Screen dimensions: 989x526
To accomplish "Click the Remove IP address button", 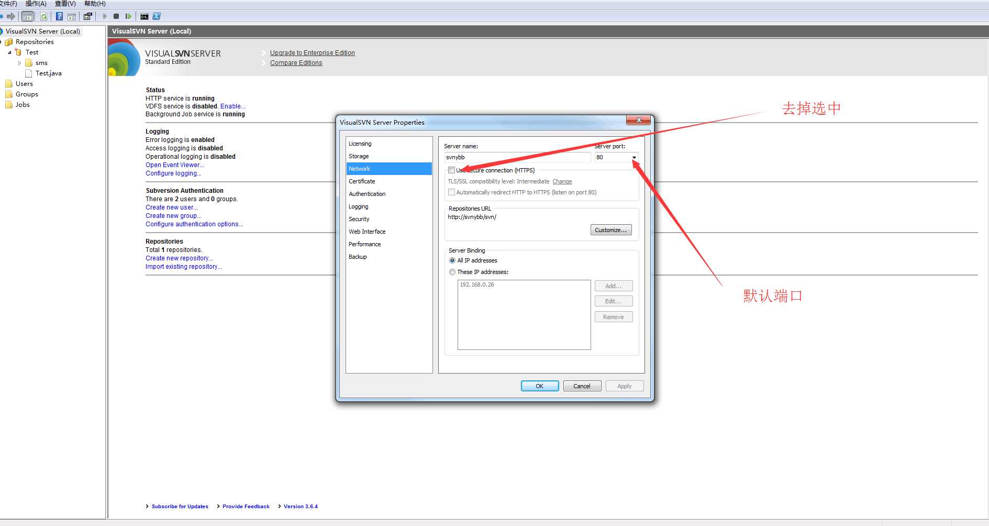I will click(614, 317).
